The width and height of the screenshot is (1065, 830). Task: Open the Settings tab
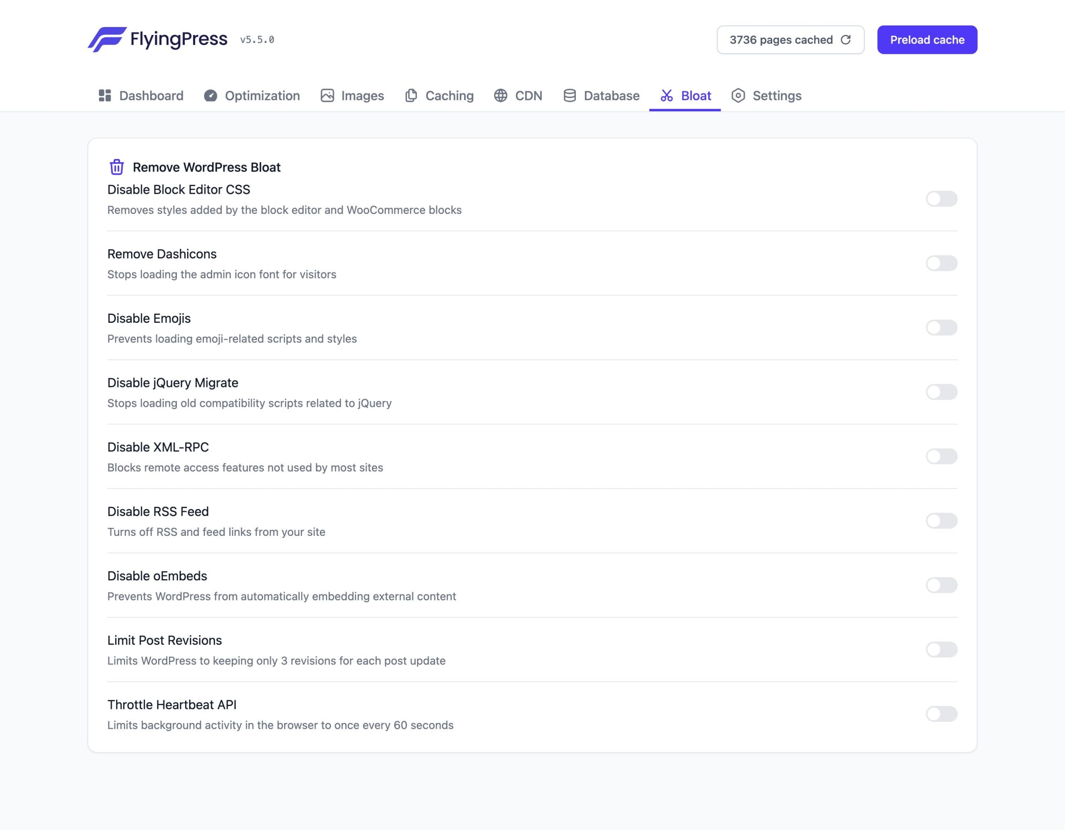[x=767, y=96]
